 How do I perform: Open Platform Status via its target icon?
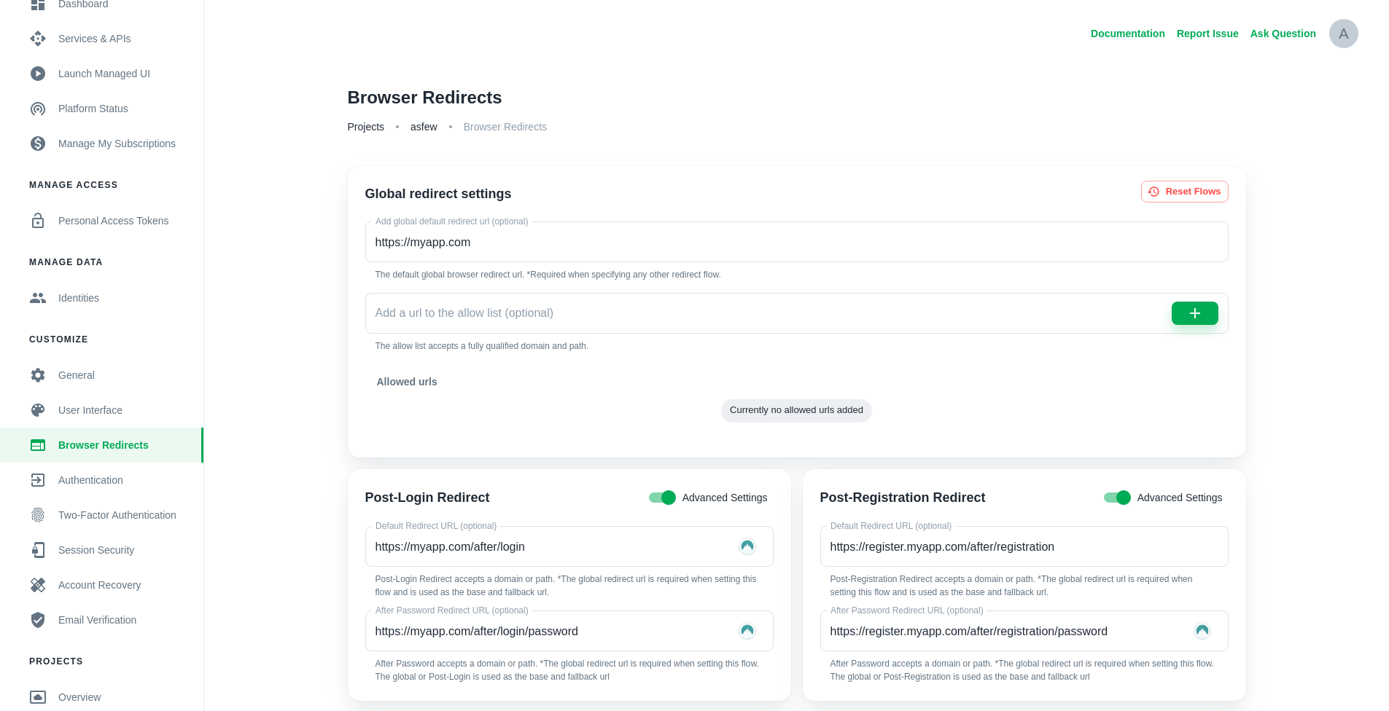click(38, 109)
